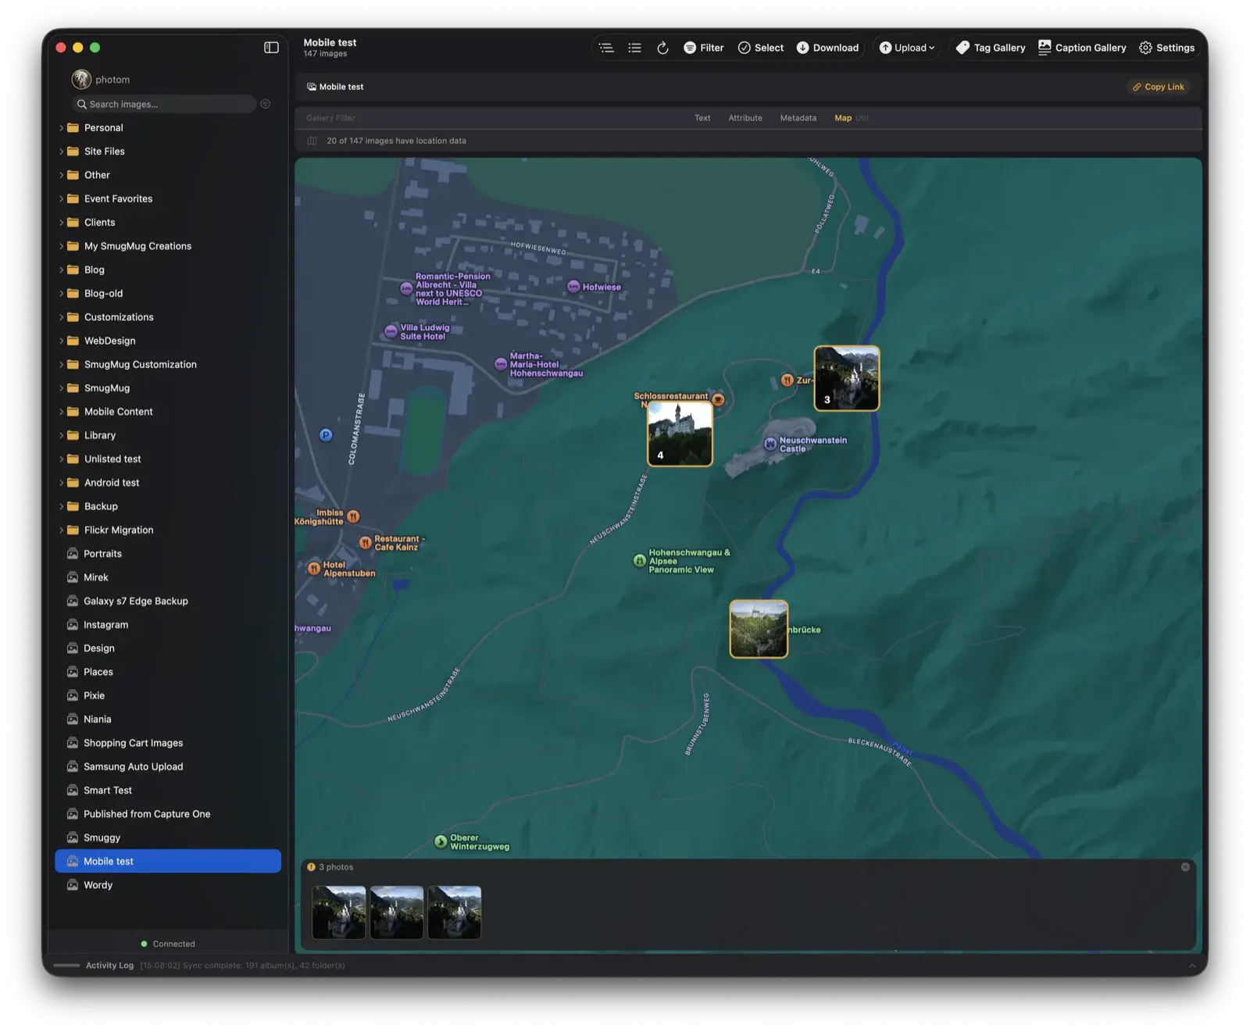Viewport: 1250px width, 1032px height.
Task: Enable Select mode in the toolbar
Action: pos(759,48)
